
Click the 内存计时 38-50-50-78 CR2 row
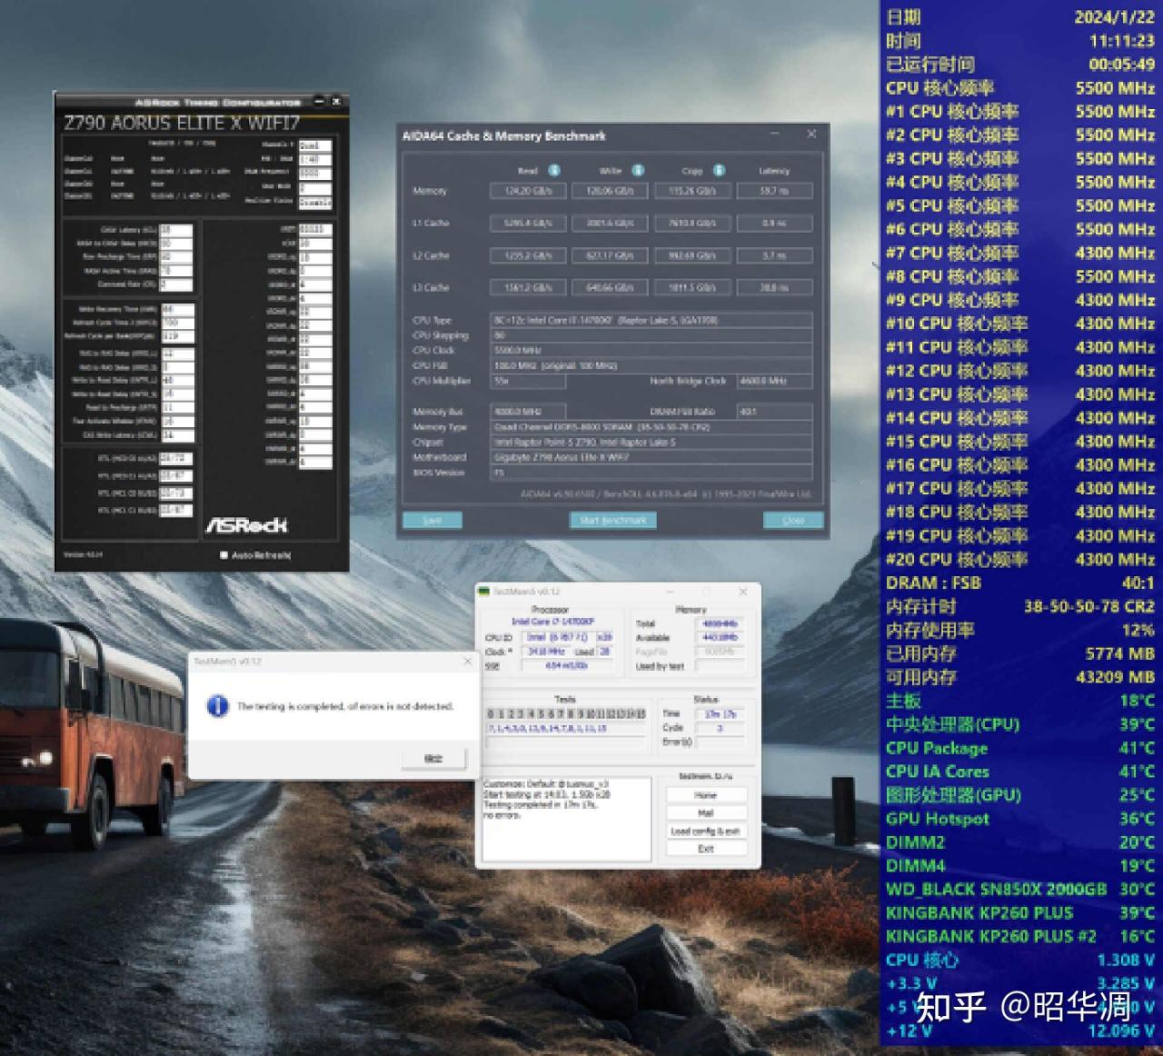1020,606
